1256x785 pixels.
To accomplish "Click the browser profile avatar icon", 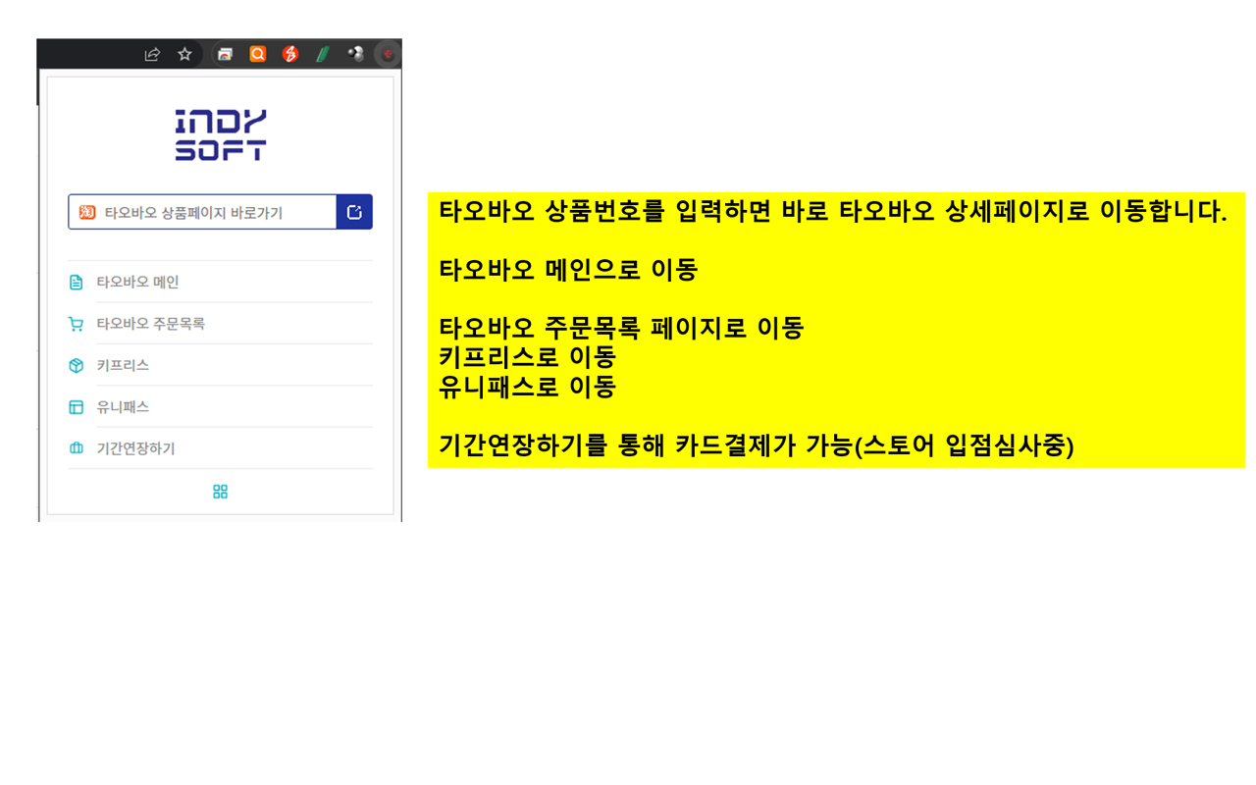I will click(x=355, y=54).
